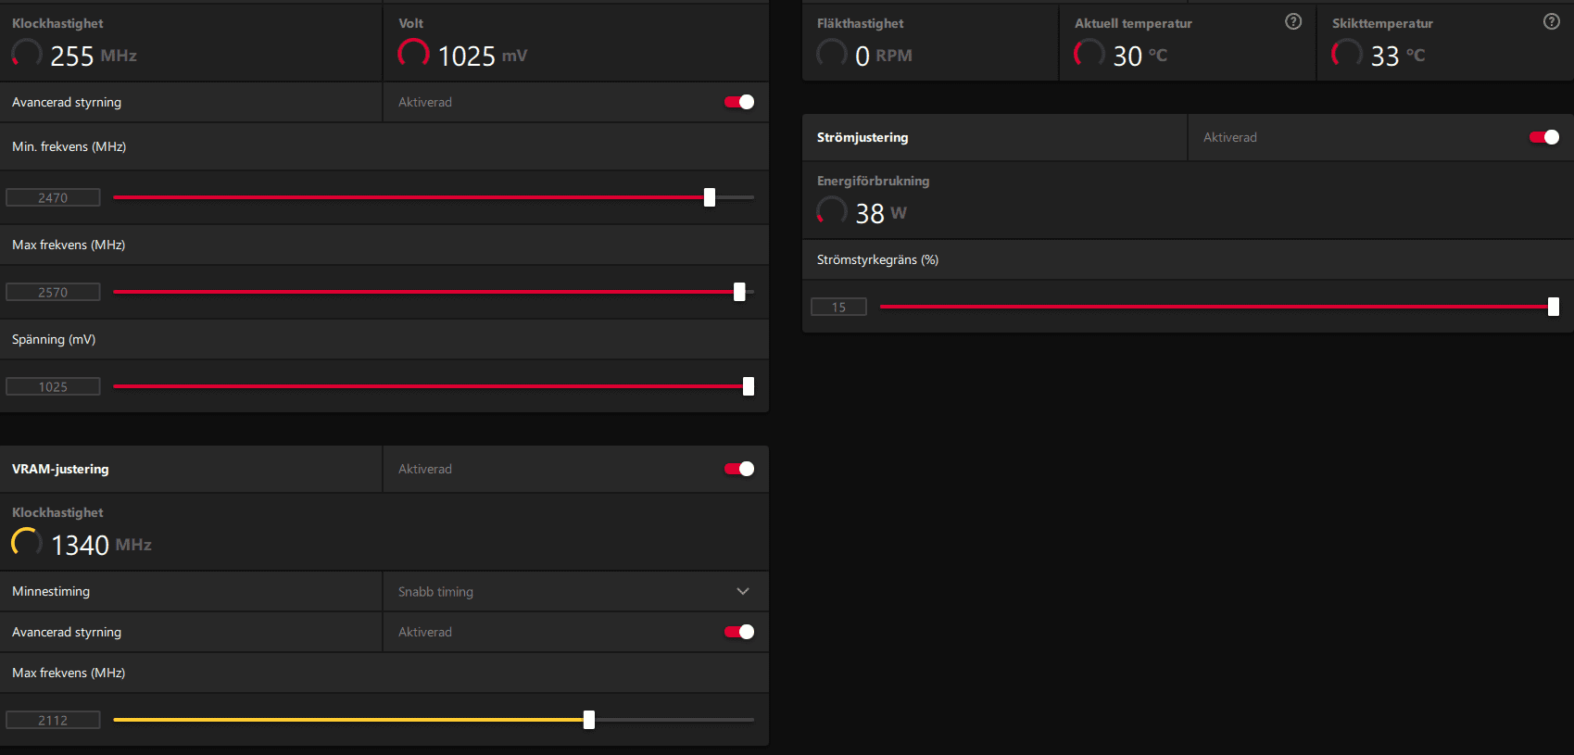Open help icon for Aktuell temperatur
The height and width of the screenshot is (755, 1574).
[1293, 21]
